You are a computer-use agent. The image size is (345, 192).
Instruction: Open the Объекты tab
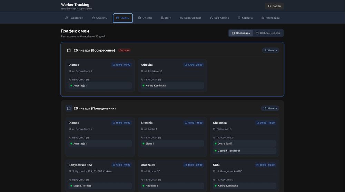click(x=100, y=18)
